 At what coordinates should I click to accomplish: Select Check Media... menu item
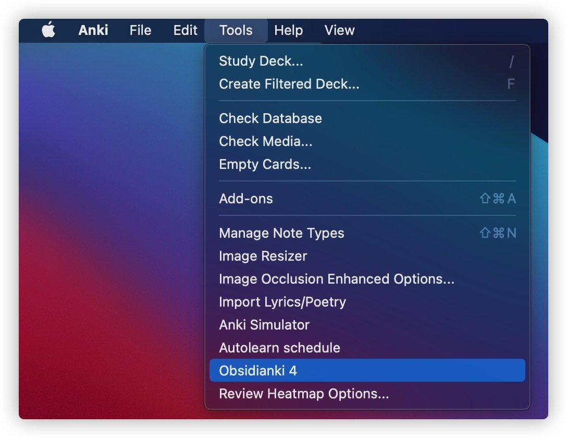tap(367, 141)
